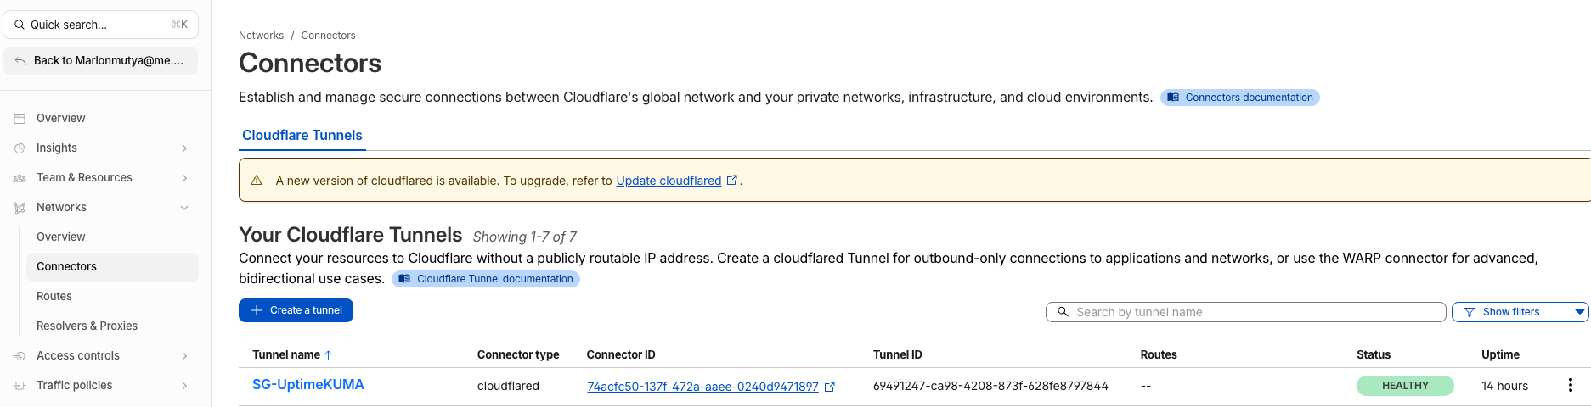The height and width of the screenshot is (407, 1591).
Task: Expand the Access controls chevron
Action: point(184,356)
